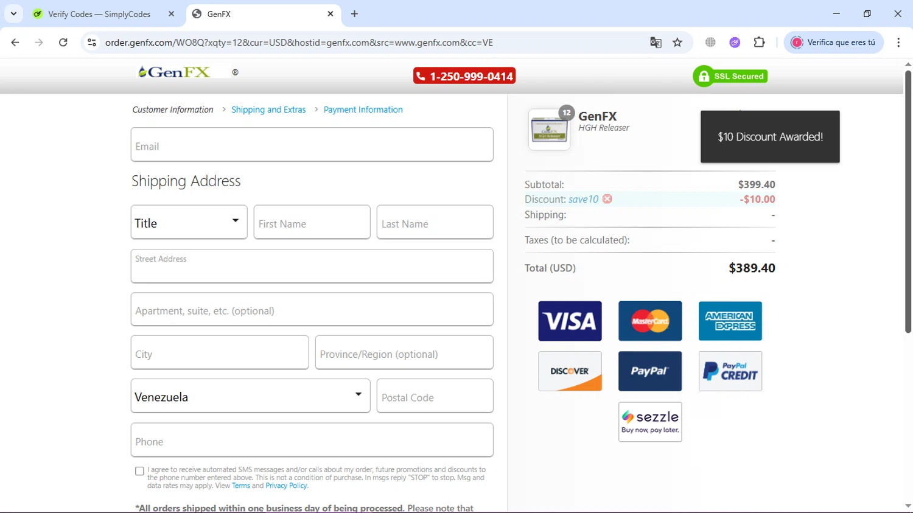Click the page vertical scrollbar
The width and height of the screenshot is (913, 513).
908,201
